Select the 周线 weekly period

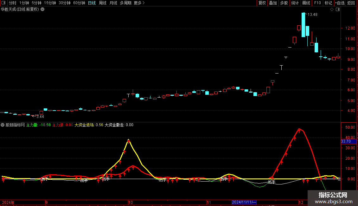(x=103, y=3)
